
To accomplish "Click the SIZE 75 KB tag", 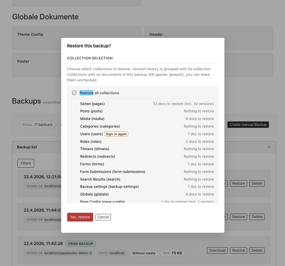I will coord(172,253).
